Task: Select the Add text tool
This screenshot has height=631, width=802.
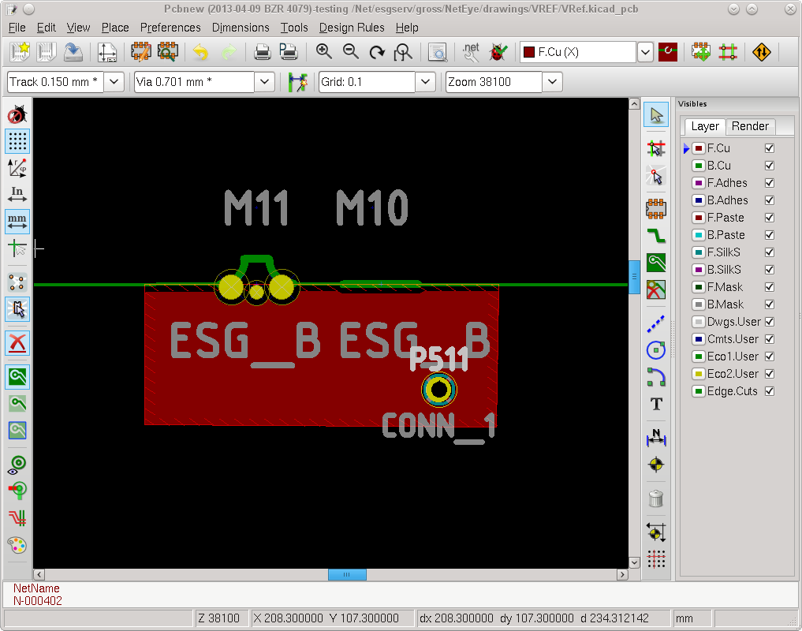Action: coord(655,404)
